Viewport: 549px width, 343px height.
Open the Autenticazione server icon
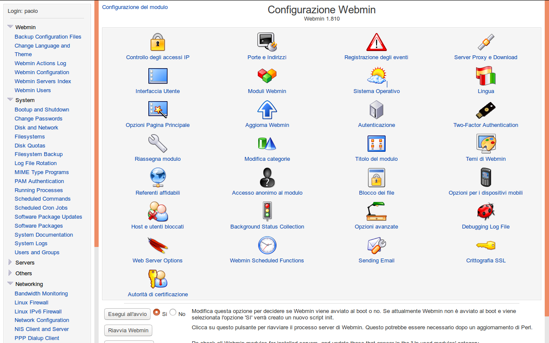pos(377,110)
